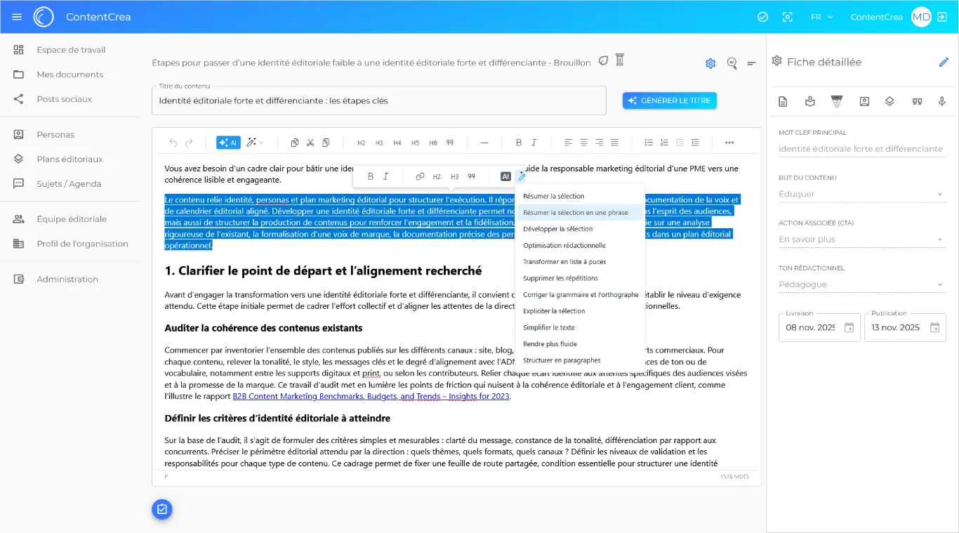Click the blue pencil edit icon
The width and height of the screenshot is (959, 533).
[944, 62]
